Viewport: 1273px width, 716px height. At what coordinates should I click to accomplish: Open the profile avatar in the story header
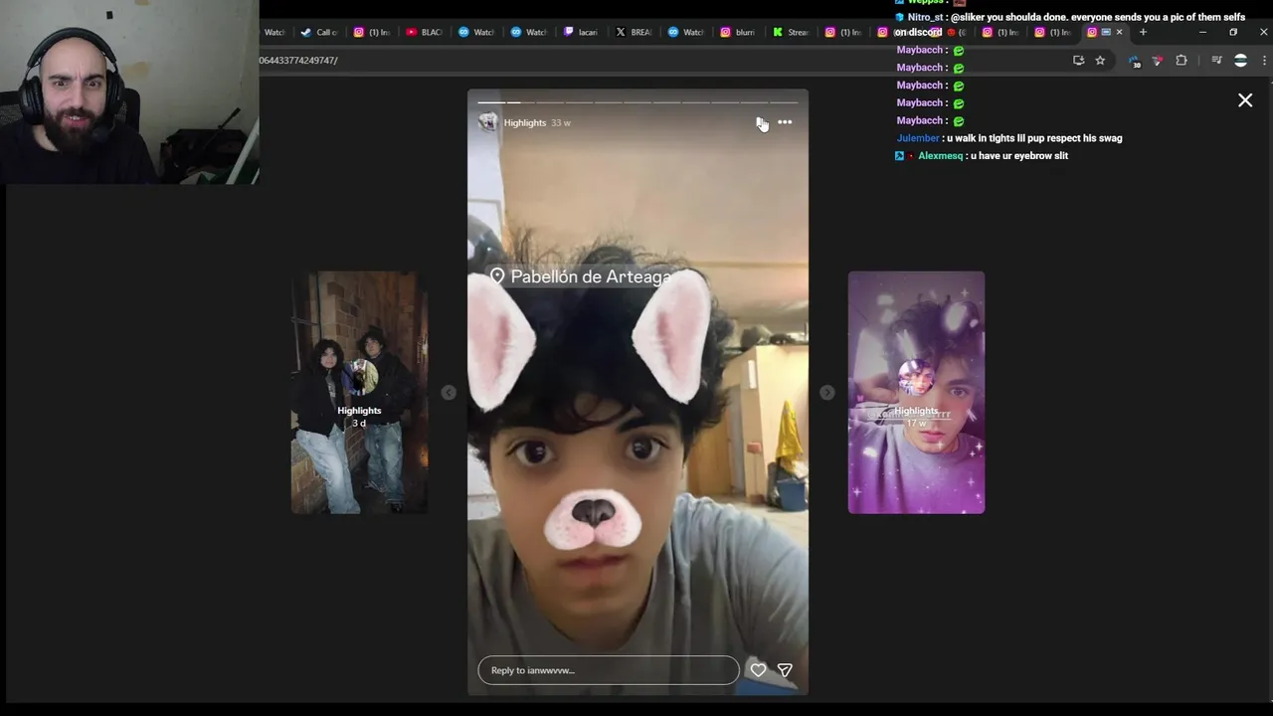click(488, 122)
